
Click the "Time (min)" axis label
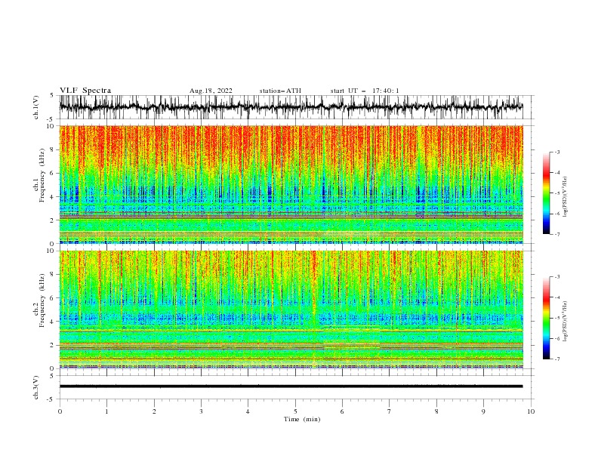[302, 419]
